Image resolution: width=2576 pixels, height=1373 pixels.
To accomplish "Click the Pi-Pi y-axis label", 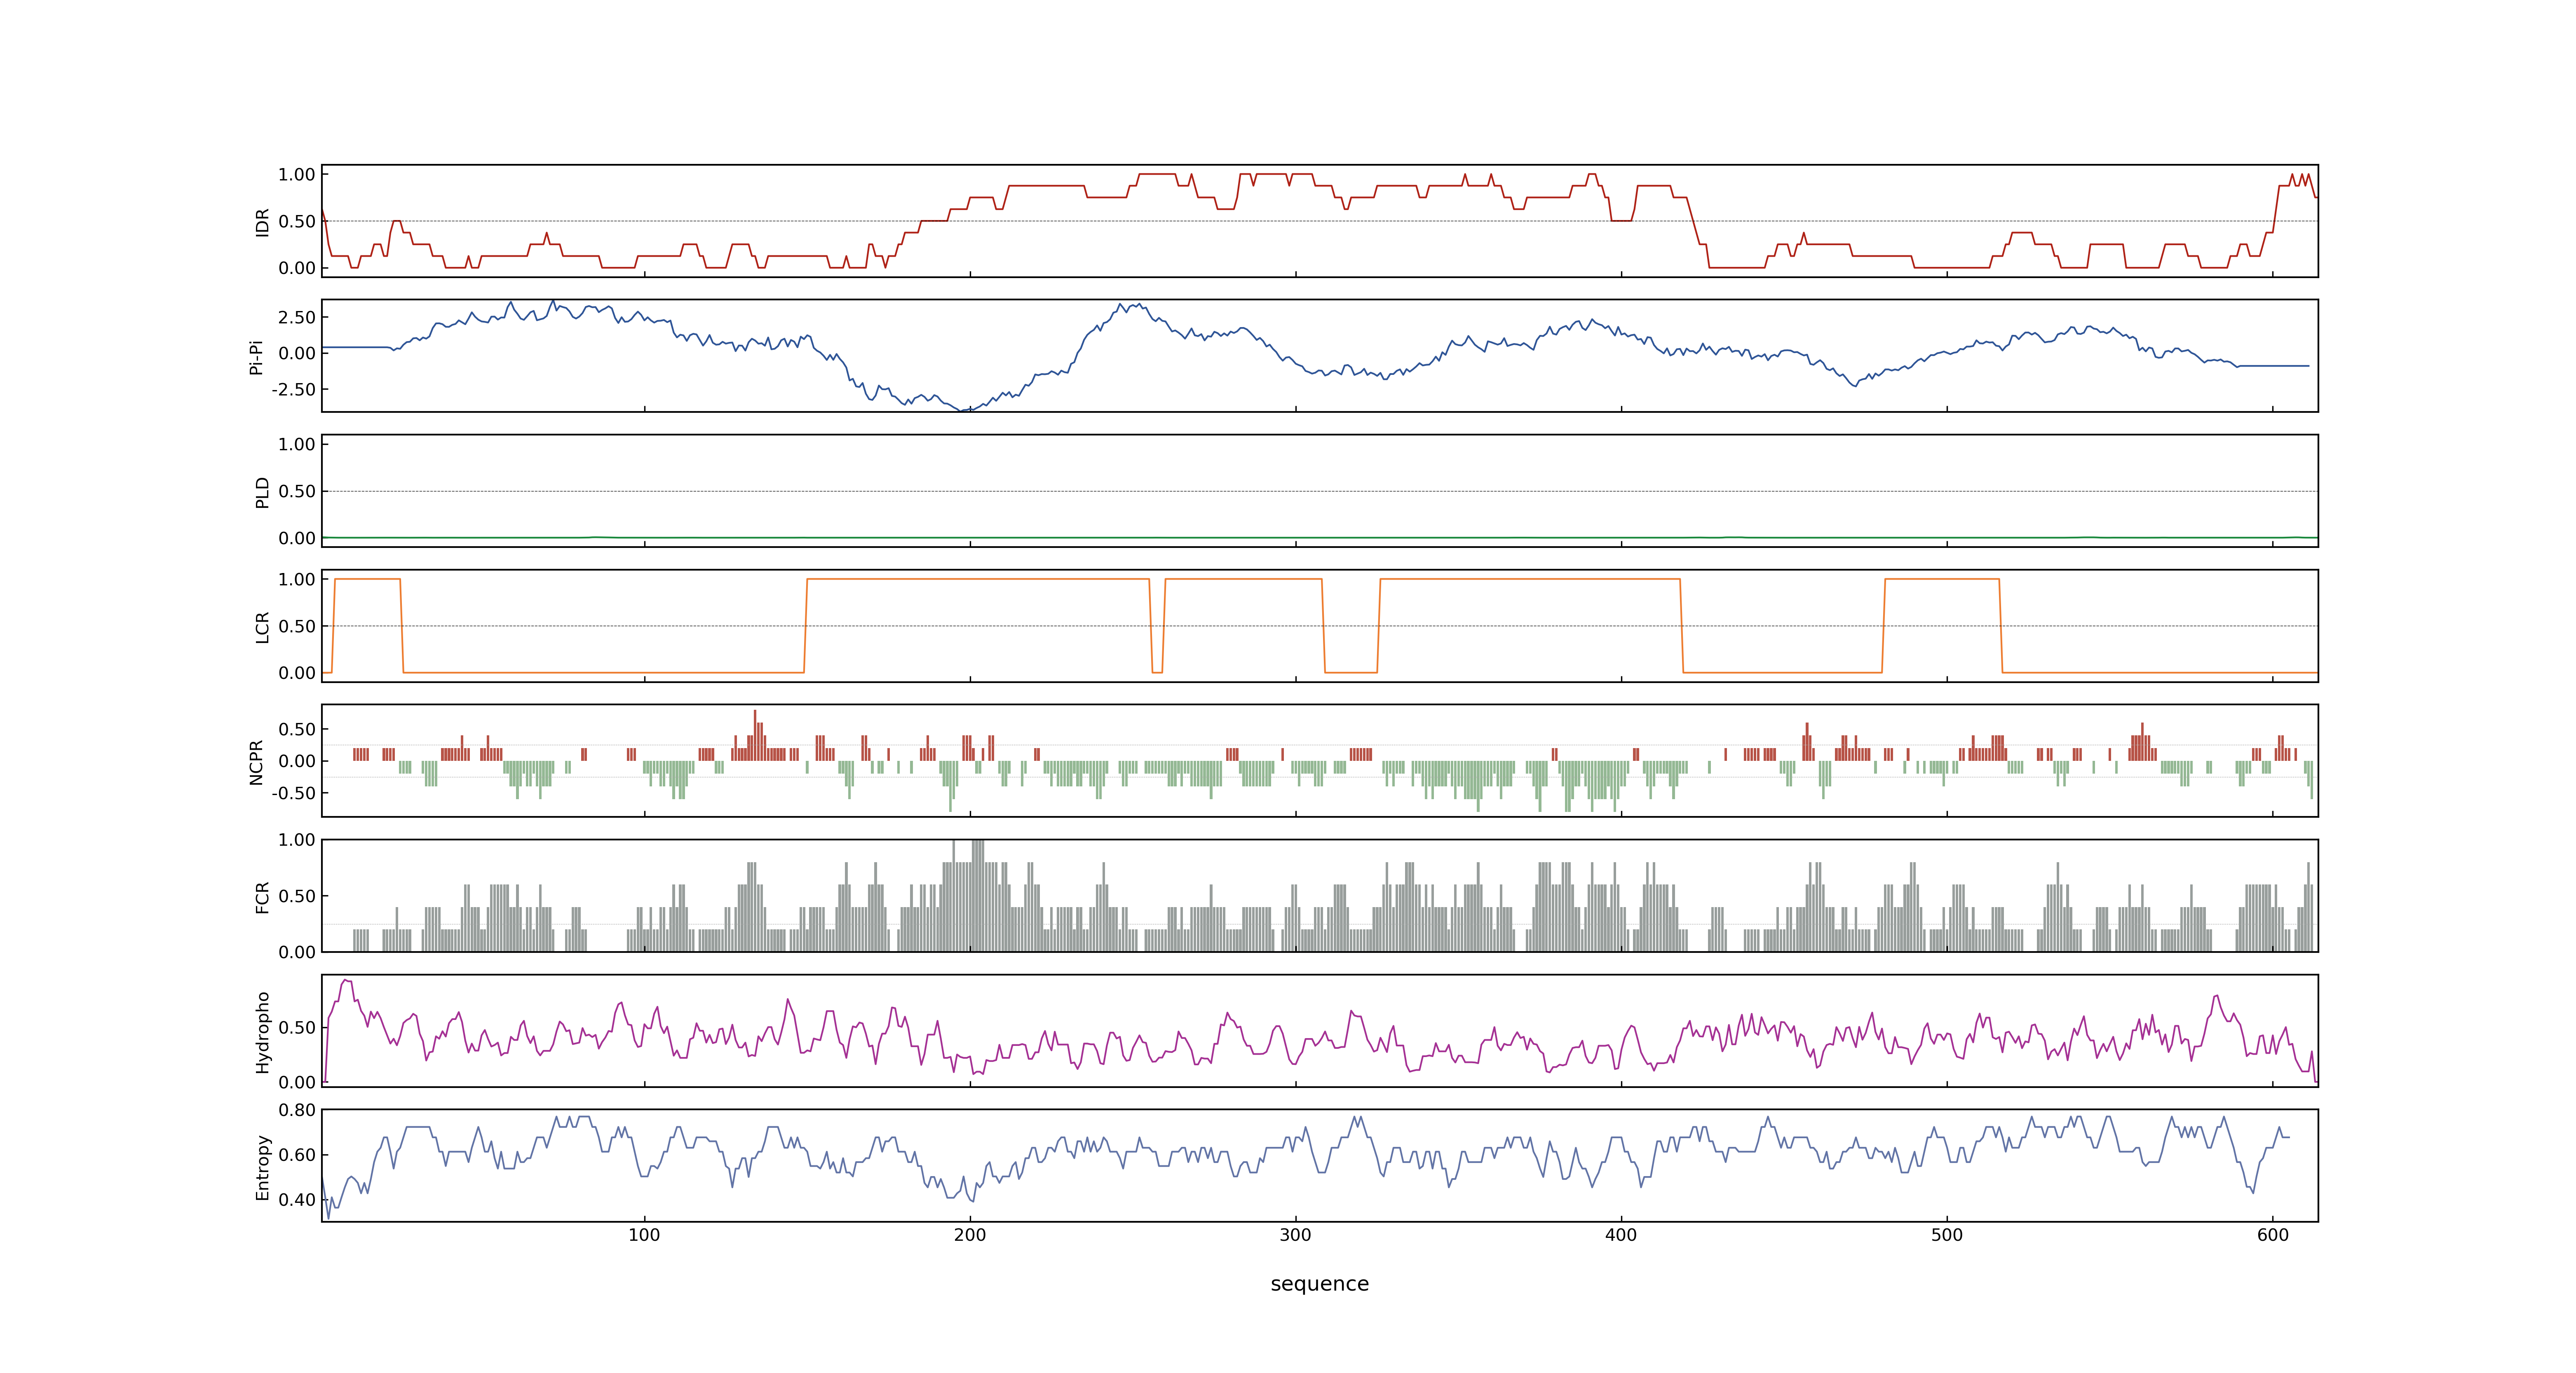I will [256, 357].
